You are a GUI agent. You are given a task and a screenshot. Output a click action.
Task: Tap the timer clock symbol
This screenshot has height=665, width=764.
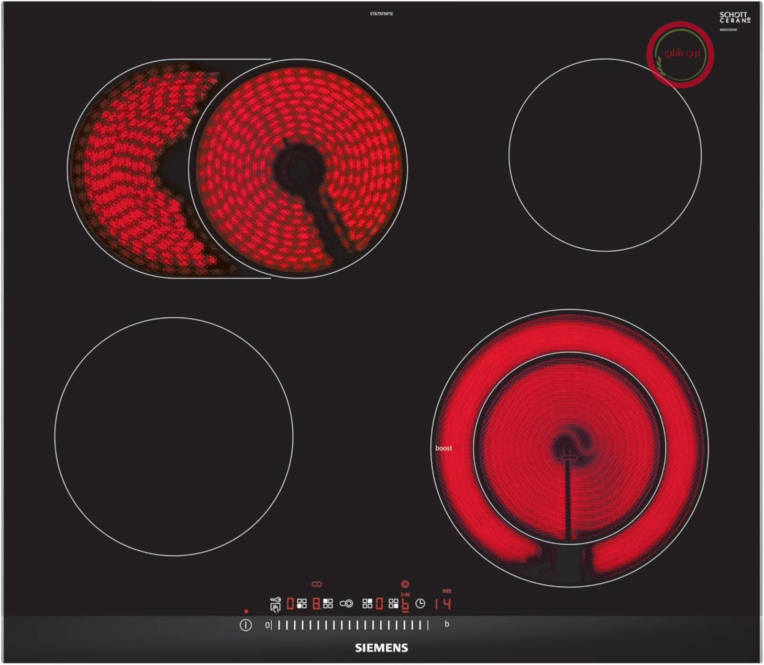point(420,604)
